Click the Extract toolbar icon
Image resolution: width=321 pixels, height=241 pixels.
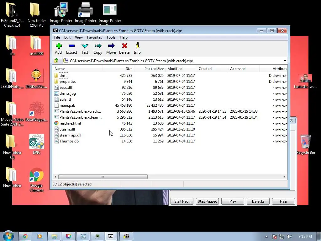coord(72,46)
